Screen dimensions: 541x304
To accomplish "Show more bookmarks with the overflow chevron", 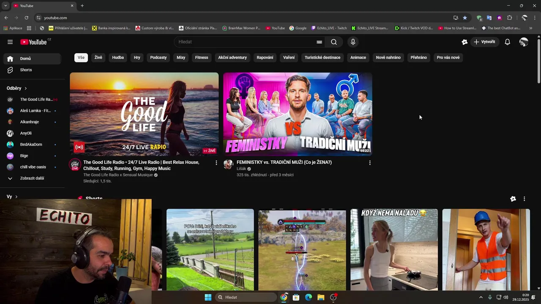I will 531,28.
